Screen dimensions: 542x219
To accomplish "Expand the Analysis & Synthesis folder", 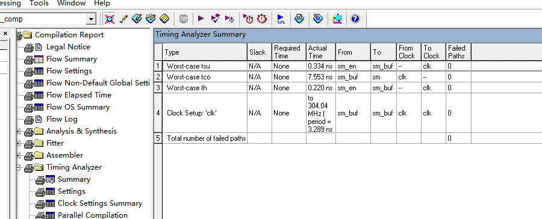I will [x=19, y=132].
